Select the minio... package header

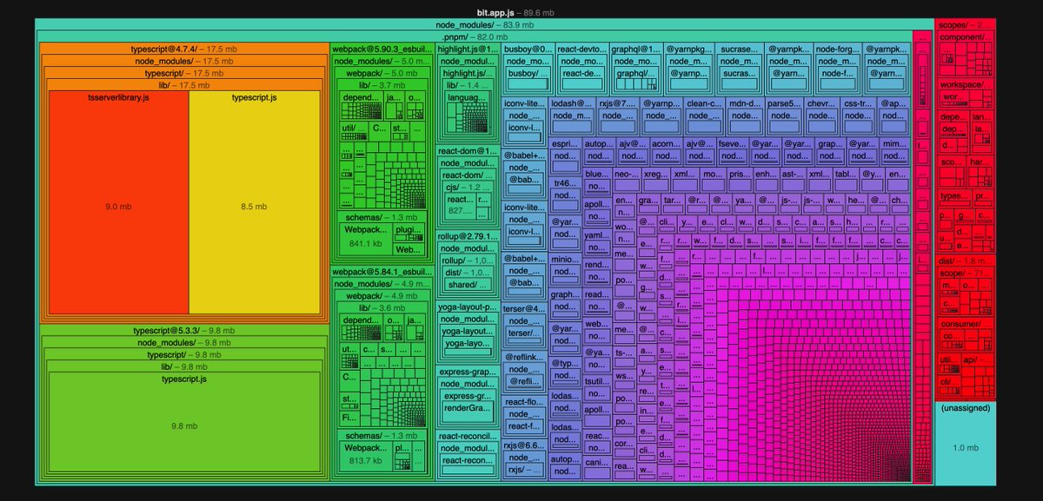coord(565,259)
